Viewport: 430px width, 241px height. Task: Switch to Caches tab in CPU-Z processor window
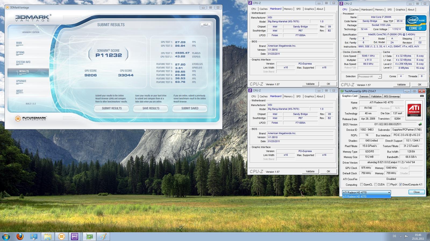click(x=354, y=10)
